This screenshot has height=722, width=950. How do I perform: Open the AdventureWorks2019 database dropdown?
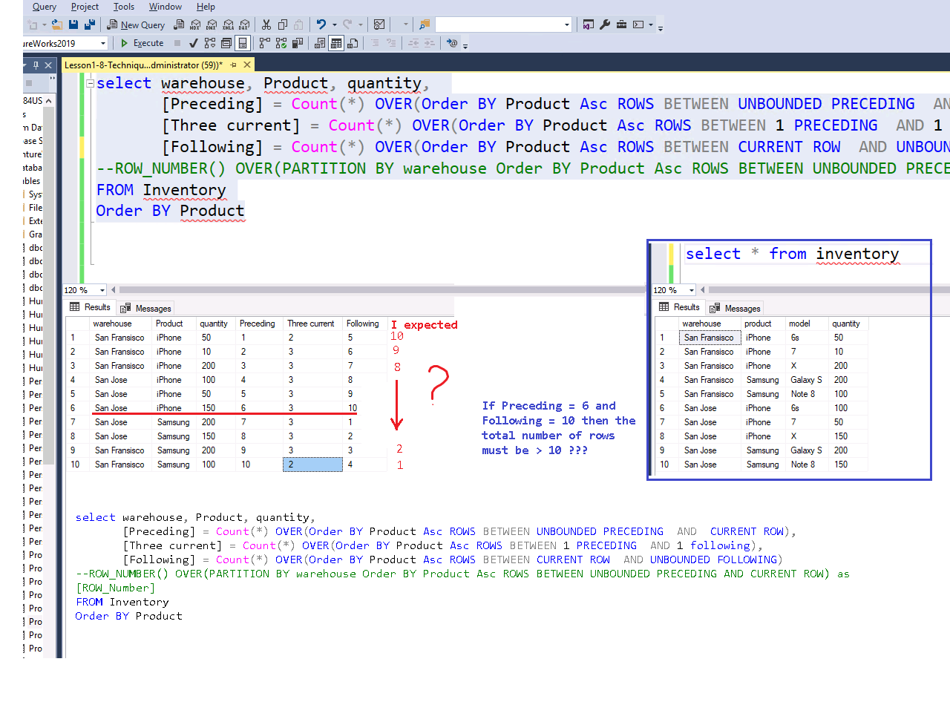103,43
